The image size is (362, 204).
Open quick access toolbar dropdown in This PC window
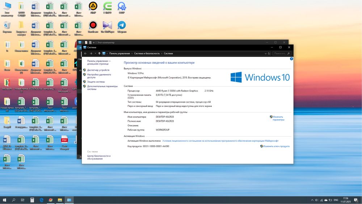(x=94, y=42)
